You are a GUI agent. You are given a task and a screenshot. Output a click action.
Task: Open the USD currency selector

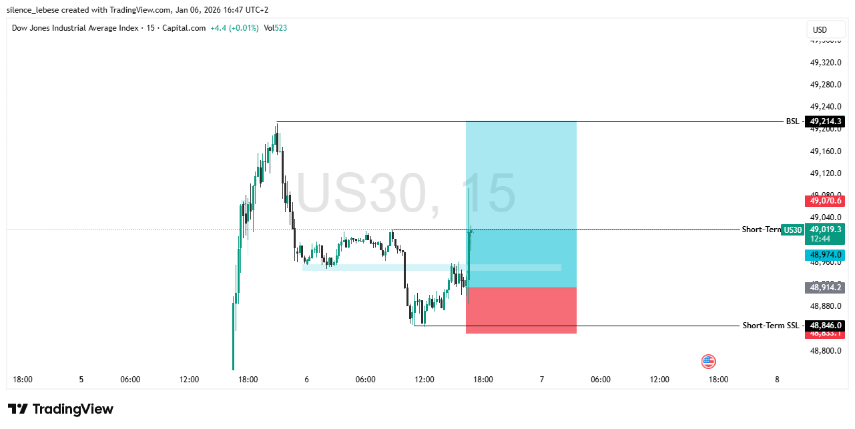coord(820,29)
